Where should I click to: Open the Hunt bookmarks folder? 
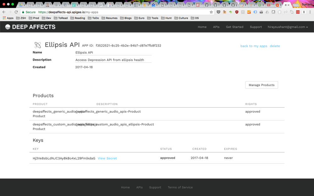[166, 18]
